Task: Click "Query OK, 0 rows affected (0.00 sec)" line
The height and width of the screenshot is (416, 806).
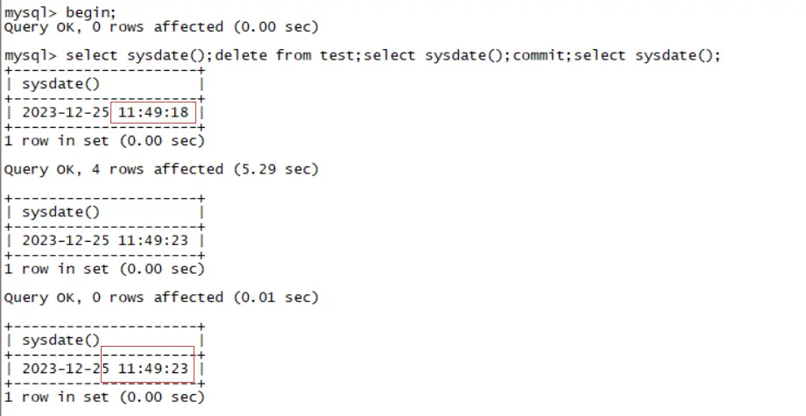Action: 161,27
